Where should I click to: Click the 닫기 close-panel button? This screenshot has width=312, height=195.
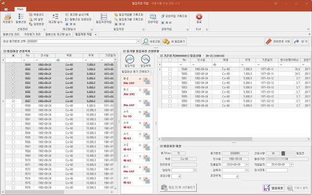pyautogui.click(x=301, y=41)
